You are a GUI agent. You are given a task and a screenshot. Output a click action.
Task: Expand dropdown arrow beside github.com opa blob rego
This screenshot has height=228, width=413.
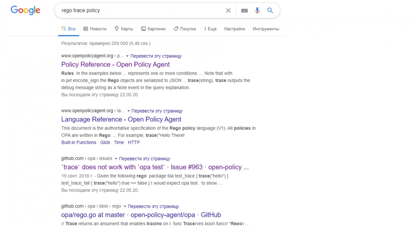(125, 207)
